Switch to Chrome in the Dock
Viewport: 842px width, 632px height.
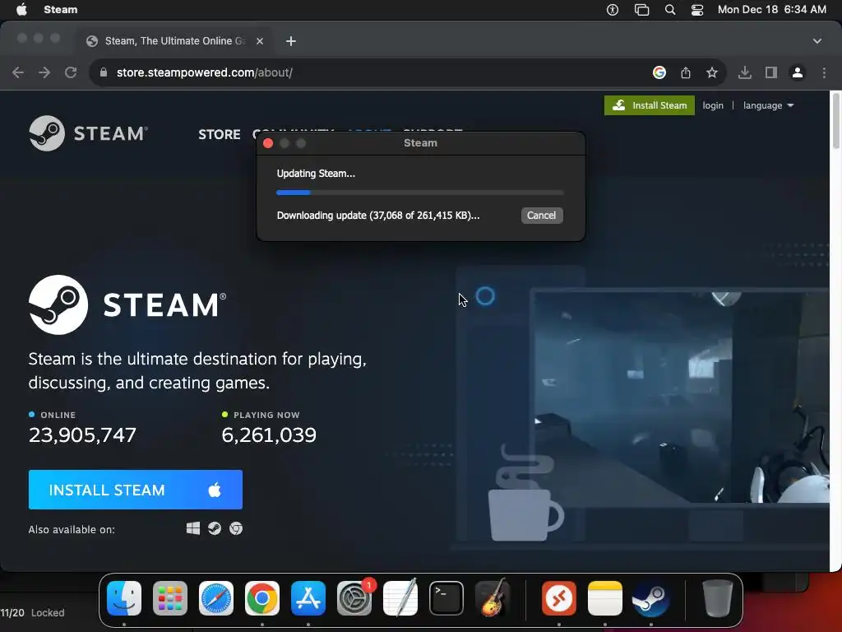pos(262,598)
